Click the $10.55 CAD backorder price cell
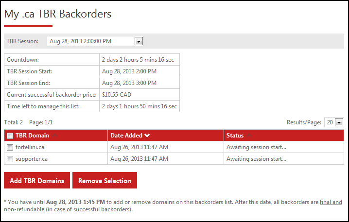Image resolution: width=349 pixels, height=222 pixels. tap(140, 95)
